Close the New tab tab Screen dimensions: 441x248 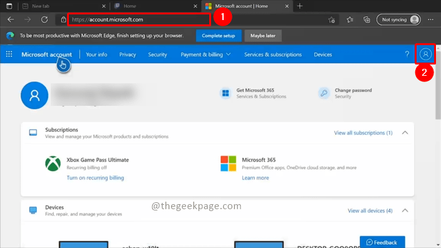(104, 6)
